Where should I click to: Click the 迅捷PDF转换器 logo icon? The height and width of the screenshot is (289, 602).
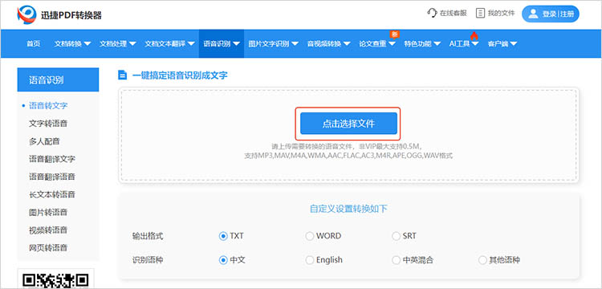point(26,14)
